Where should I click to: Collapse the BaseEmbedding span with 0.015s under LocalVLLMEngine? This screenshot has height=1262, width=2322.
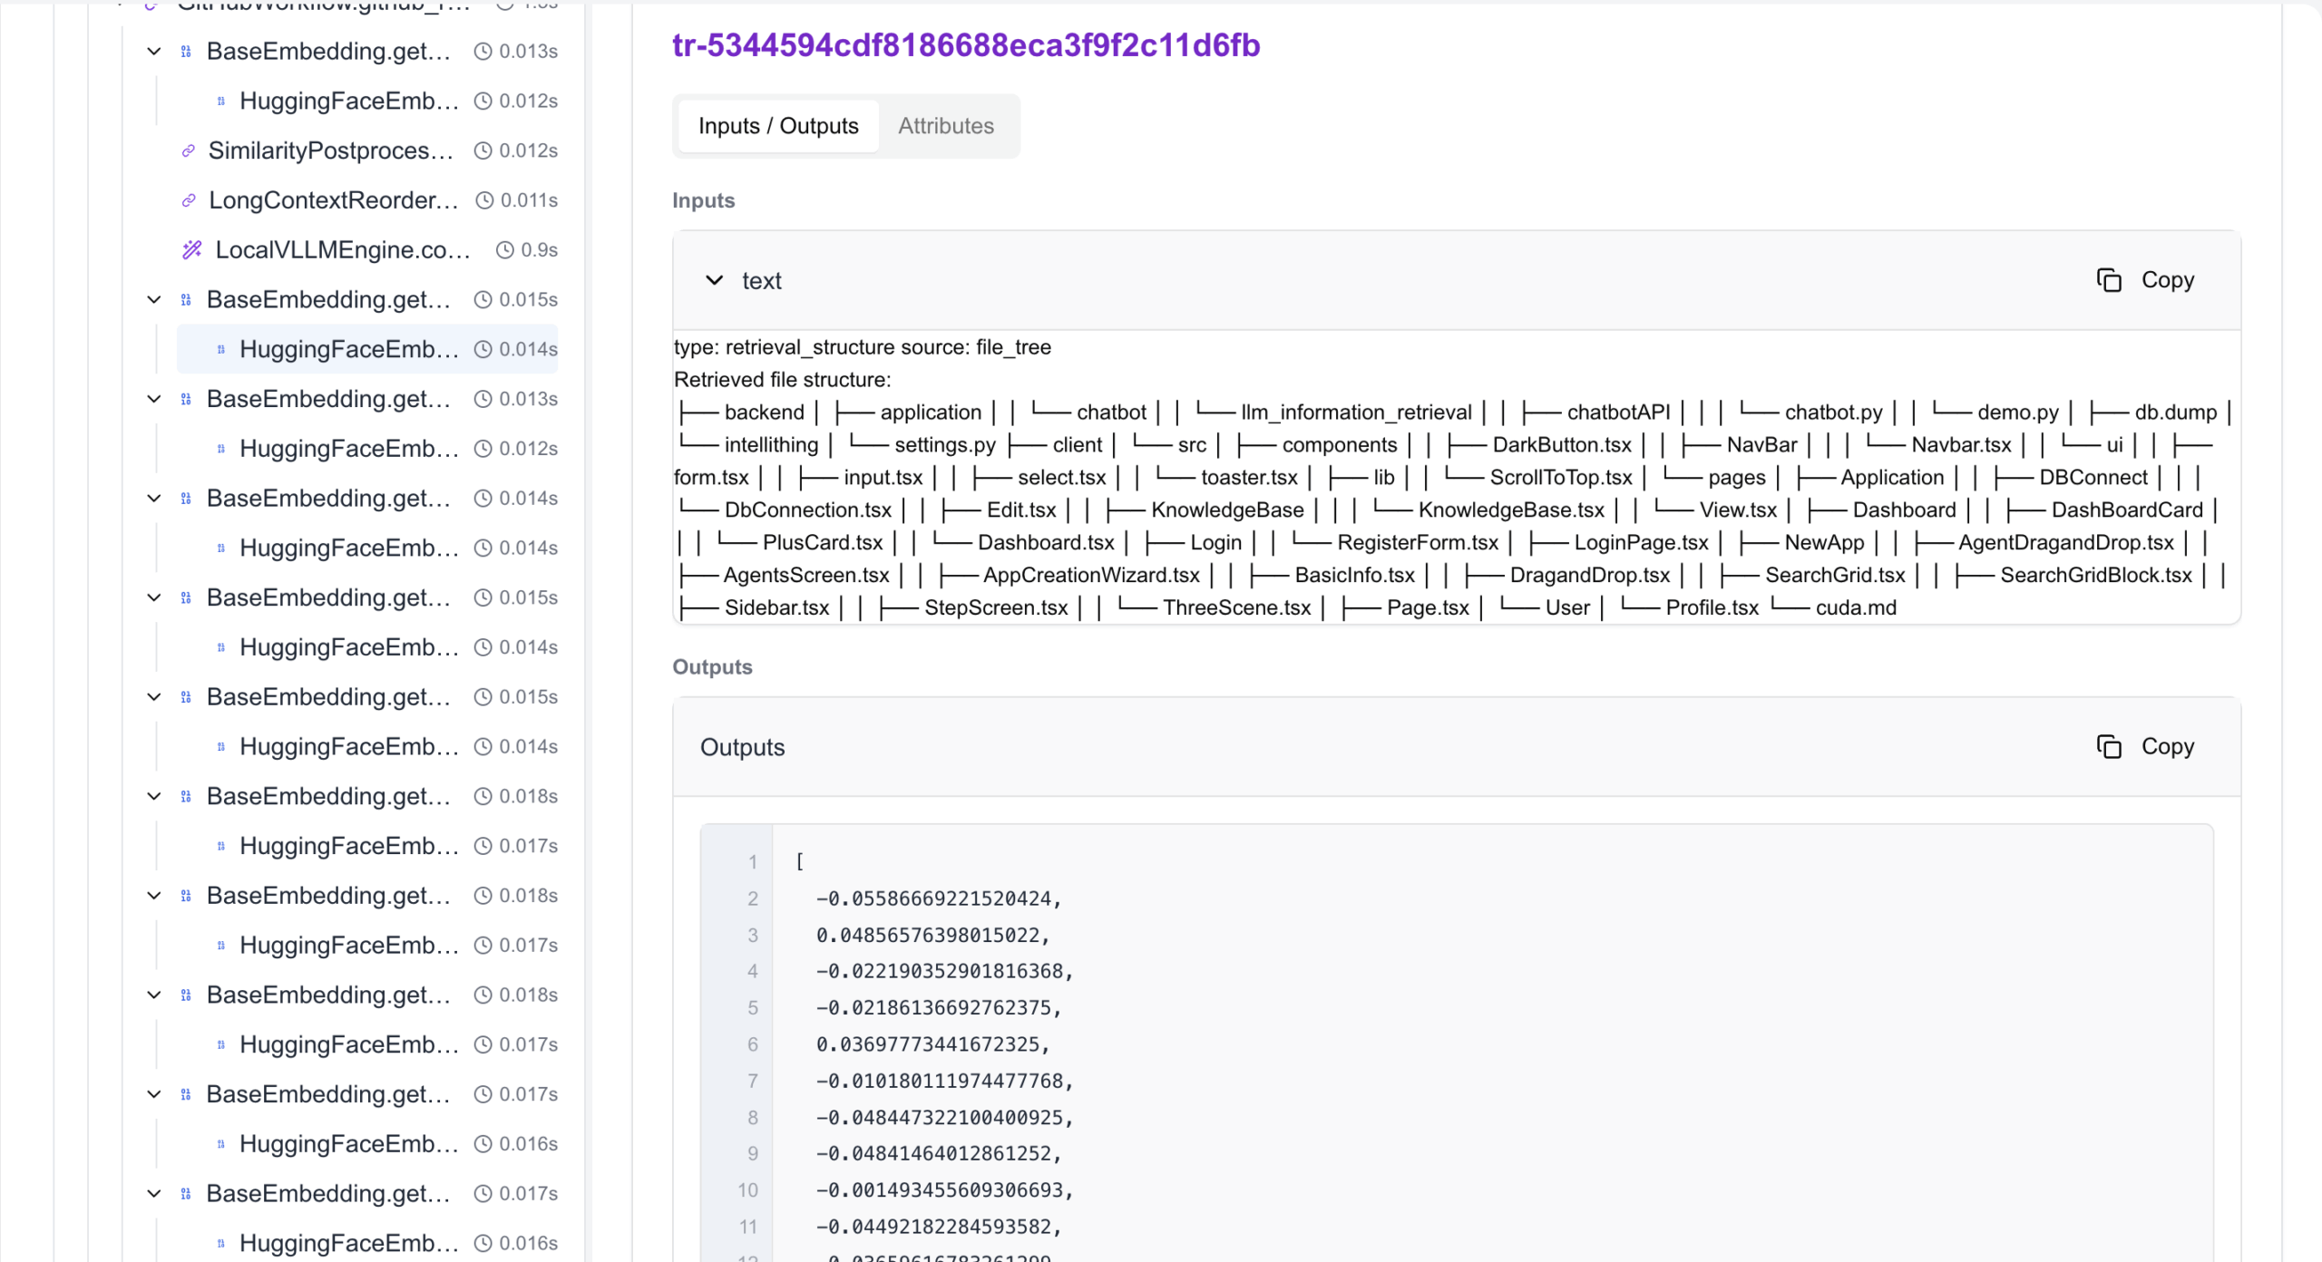point(154,299)
